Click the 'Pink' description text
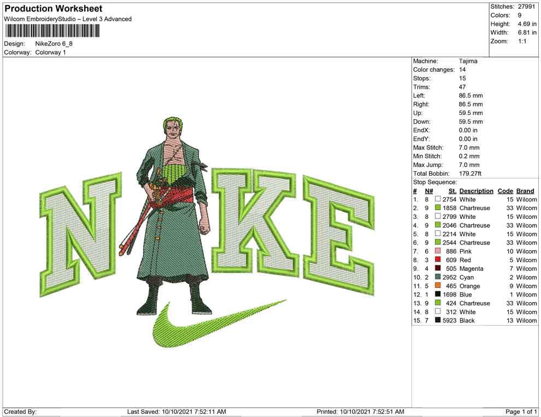The image size is (541, 417). tap(465, 251)
